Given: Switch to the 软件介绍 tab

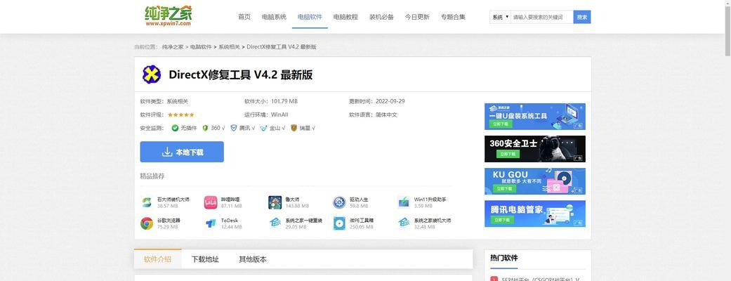Looking at the screenshot, I should point(157,259).
